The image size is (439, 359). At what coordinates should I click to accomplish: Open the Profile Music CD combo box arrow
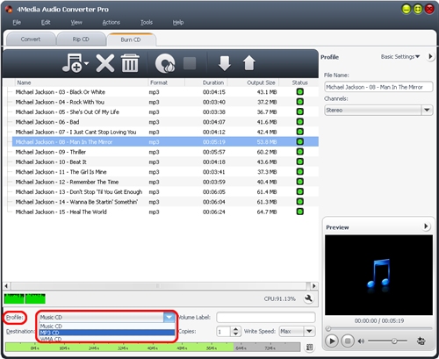click(x=169, y=317)
